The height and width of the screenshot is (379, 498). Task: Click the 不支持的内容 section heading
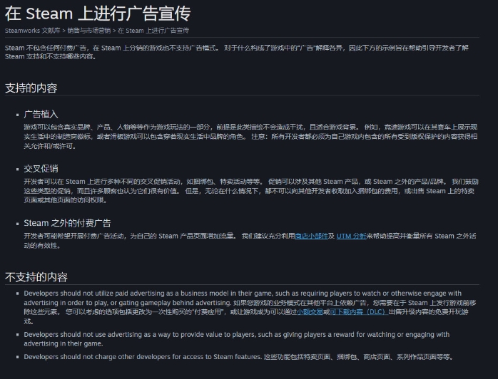[x=36, y=277]
